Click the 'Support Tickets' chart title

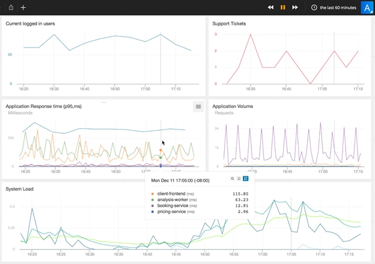[230, 23]
